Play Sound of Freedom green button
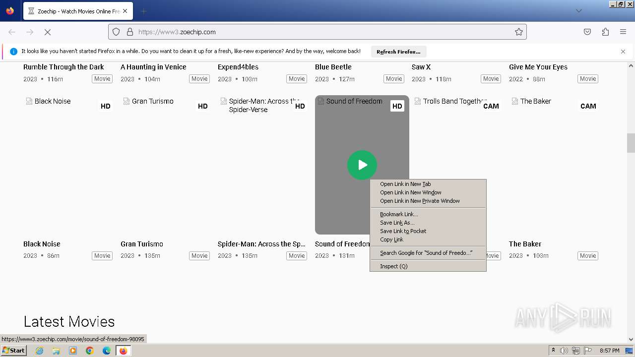The height and width of the screenshot is (357, 635). coord(362,165)
